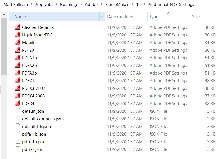Select the default.json file icon
This screenshot has width=223, height=159.
point(18,111)
